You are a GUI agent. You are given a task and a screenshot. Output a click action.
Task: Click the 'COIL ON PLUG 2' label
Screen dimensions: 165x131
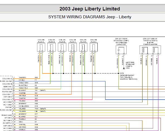click(94, 41)
